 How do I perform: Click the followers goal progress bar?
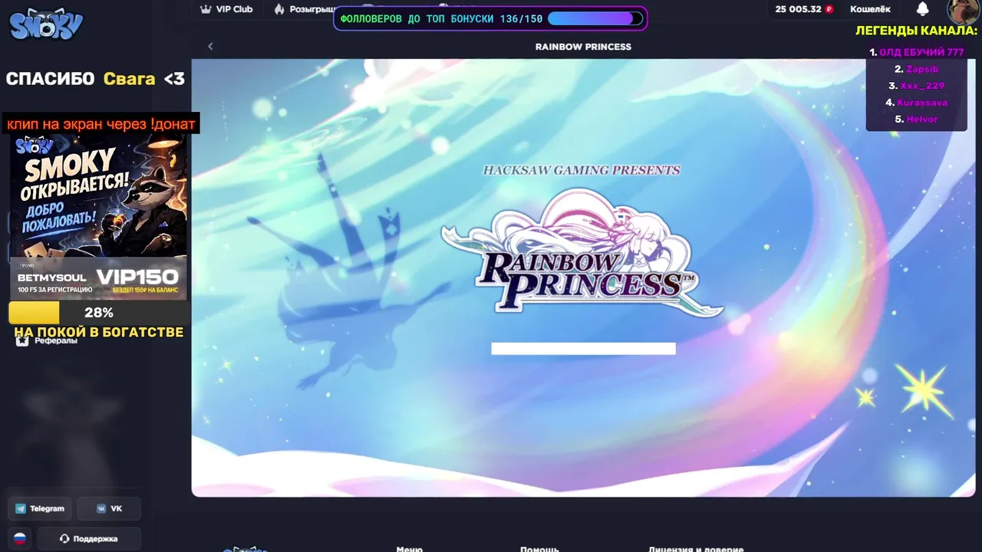(x=595, y=18)
